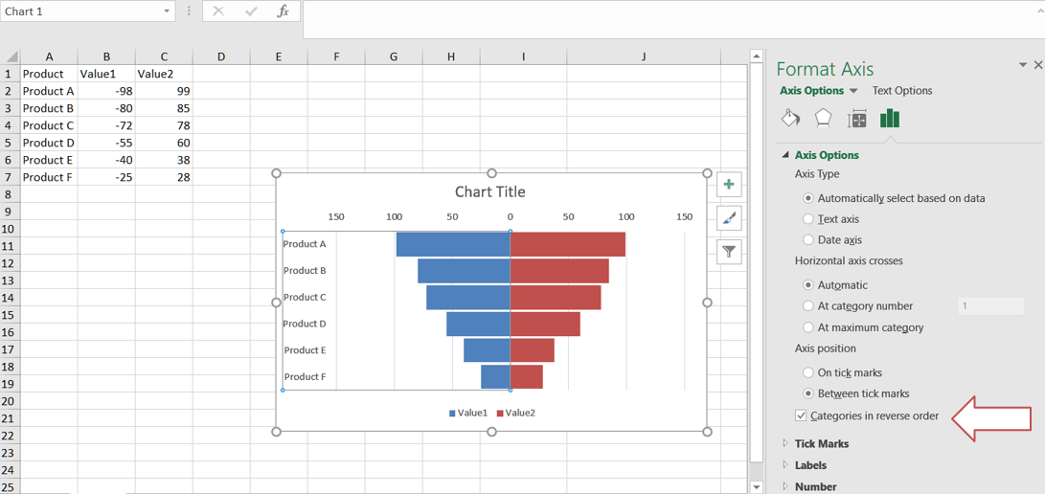Expand the Tick Marks section
This screenshot has height=494, width=1045.
pos(821,444)
